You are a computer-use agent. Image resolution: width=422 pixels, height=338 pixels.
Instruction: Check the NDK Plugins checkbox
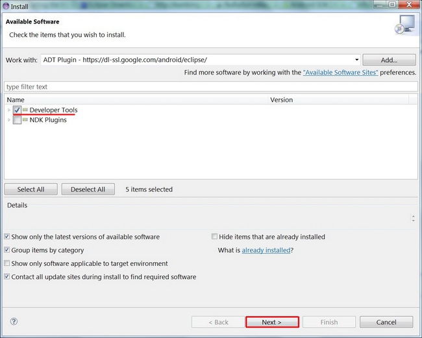coord(17,119)
